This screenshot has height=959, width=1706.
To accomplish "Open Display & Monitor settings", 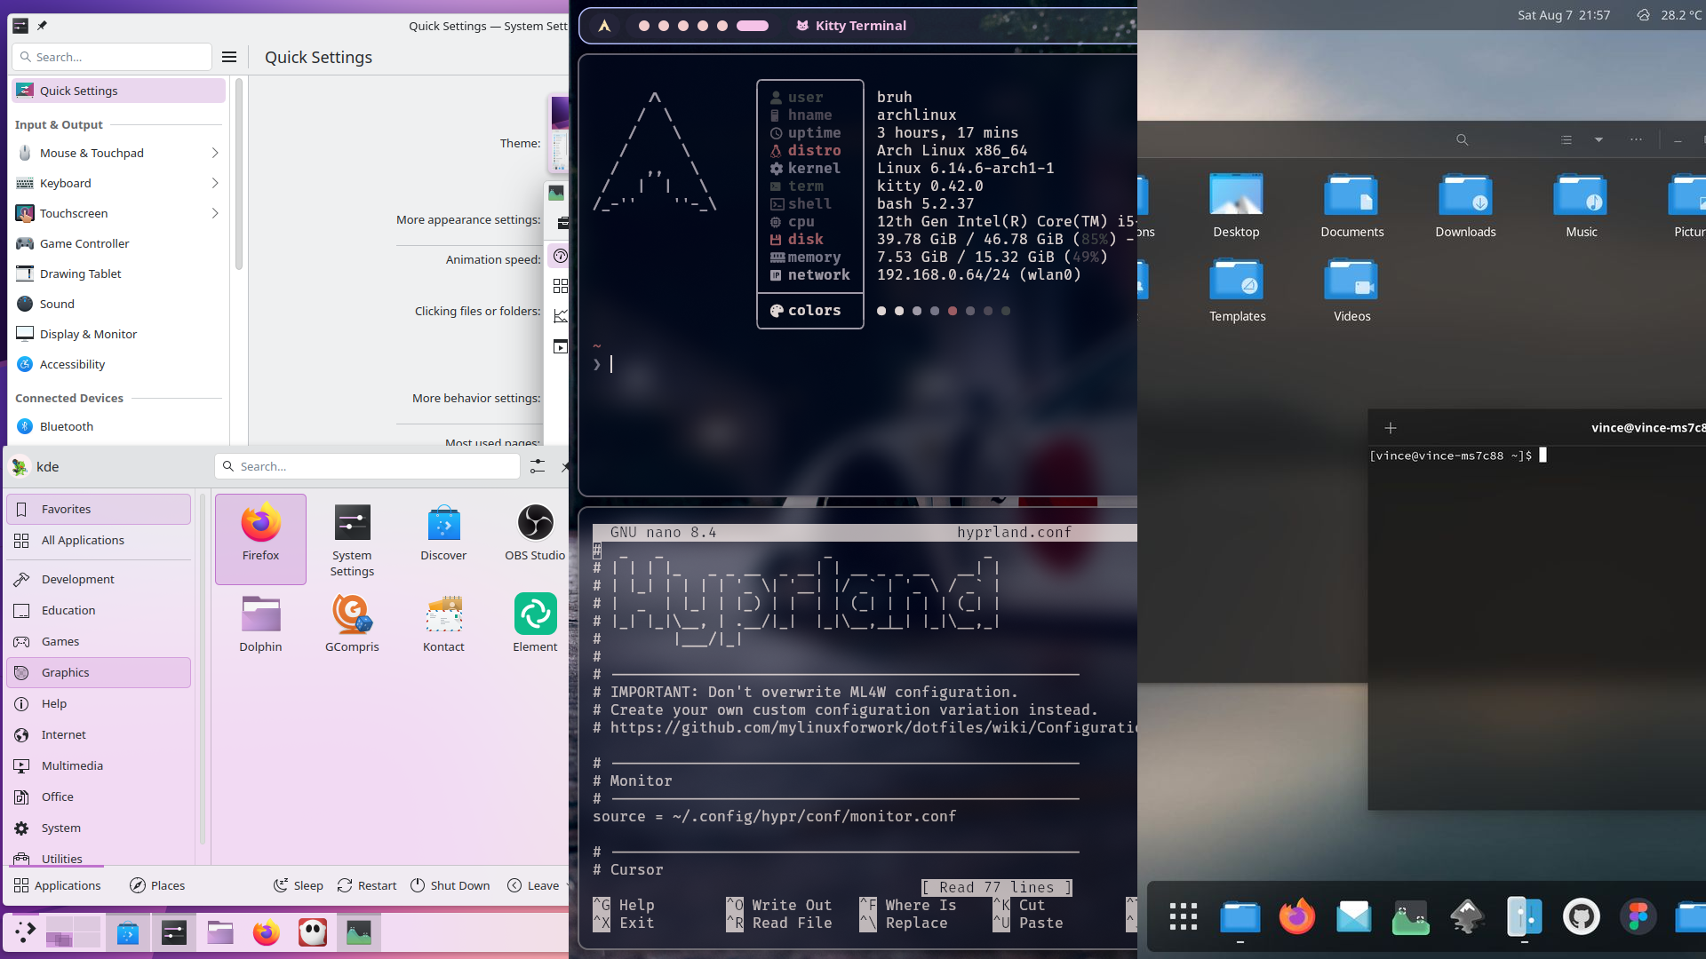I will [x=118, y=334].
